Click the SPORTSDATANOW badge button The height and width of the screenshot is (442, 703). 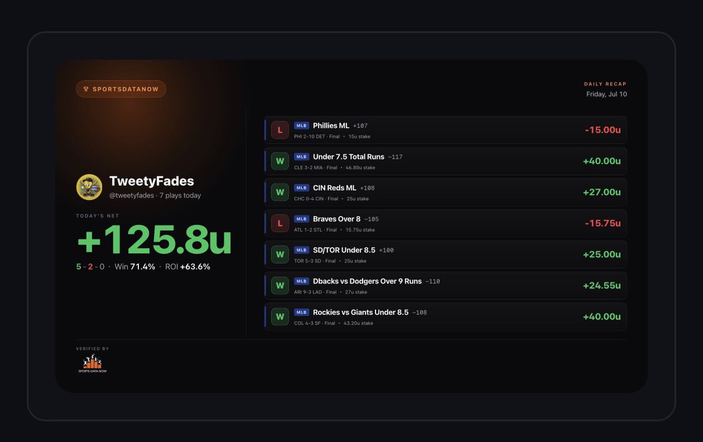tap(121, 89)
